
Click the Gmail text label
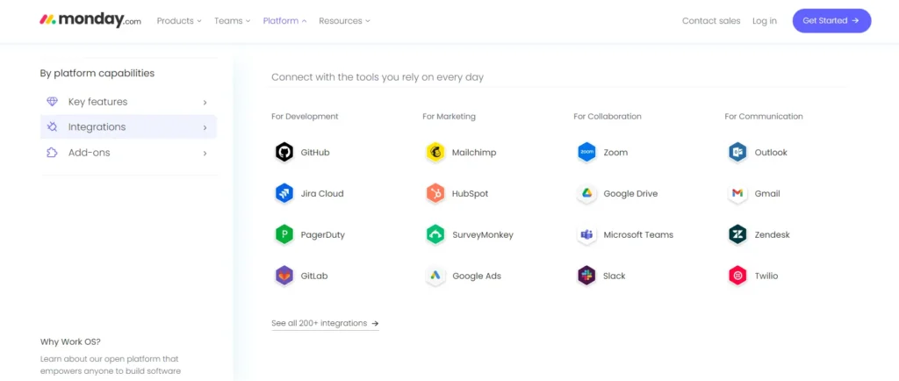pos(767,194)
